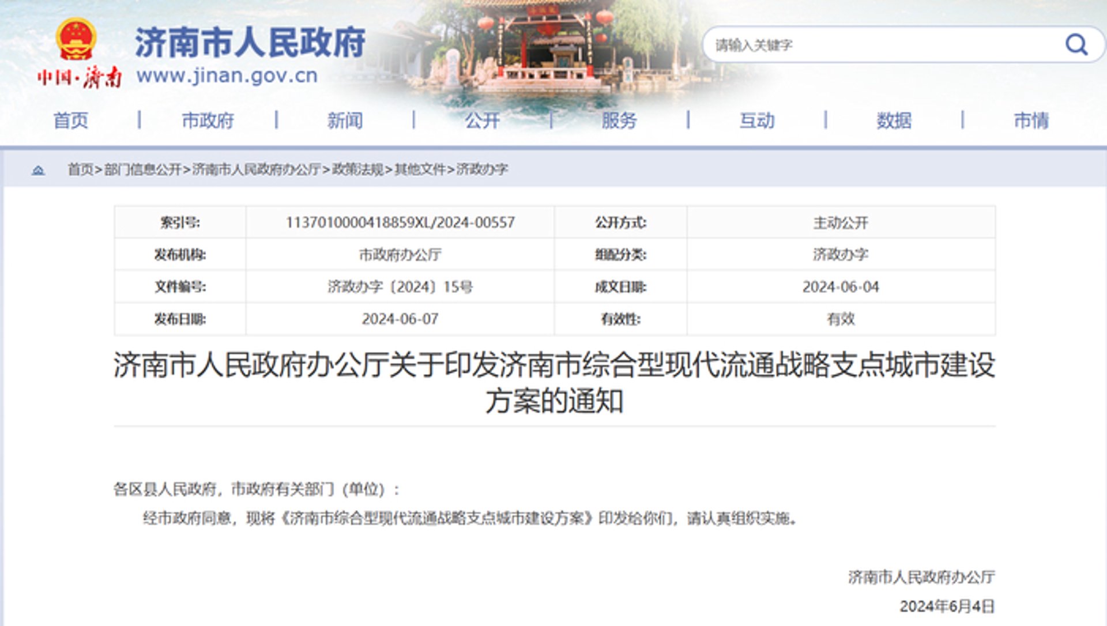Click the 济南市人民政府 site title
This screenshot has width=1107, height=626.
tap(250, 42)
